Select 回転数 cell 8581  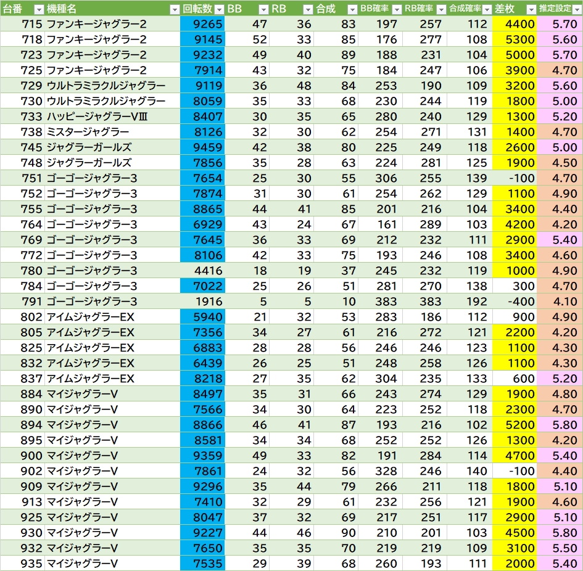coord(202,440)
